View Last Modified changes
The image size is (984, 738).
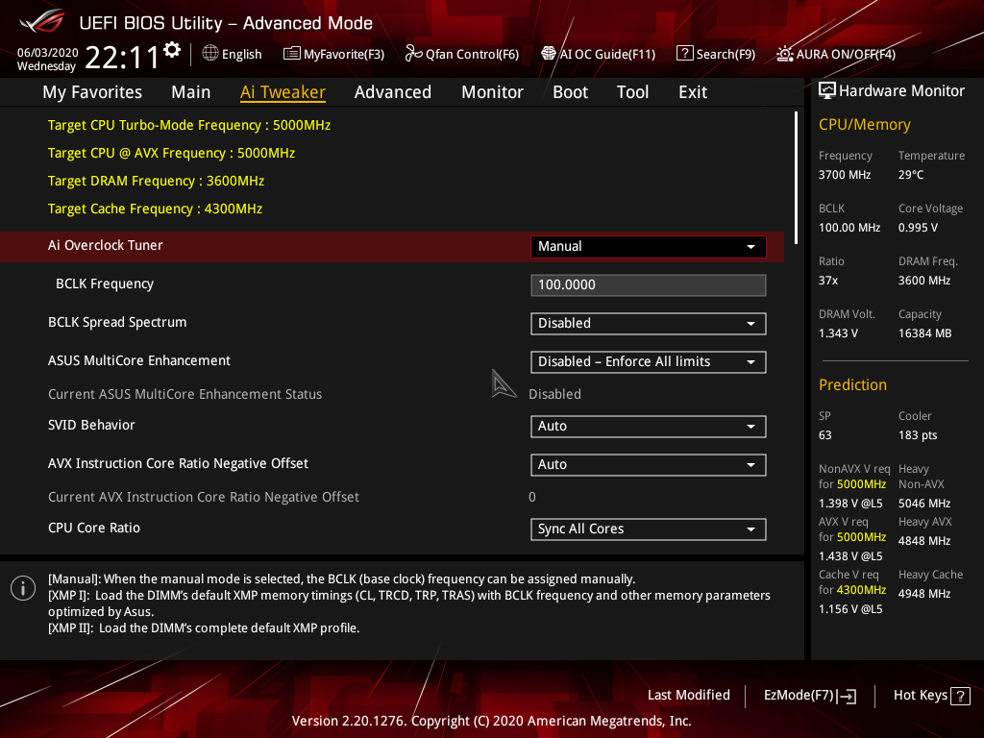pyautogui.click(x=688, y=695)
